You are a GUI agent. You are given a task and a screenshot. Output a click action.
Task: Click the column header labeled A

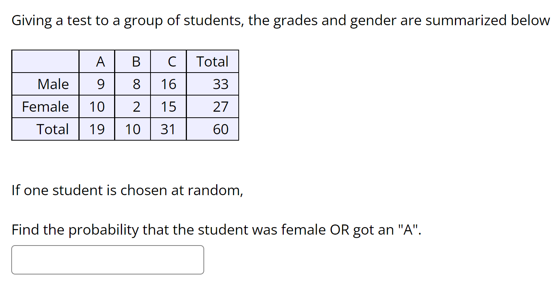100,61
